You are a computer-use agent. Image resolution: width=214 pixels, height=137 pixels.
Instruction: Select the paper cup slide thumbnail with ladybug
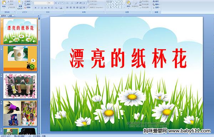[20, 58]
